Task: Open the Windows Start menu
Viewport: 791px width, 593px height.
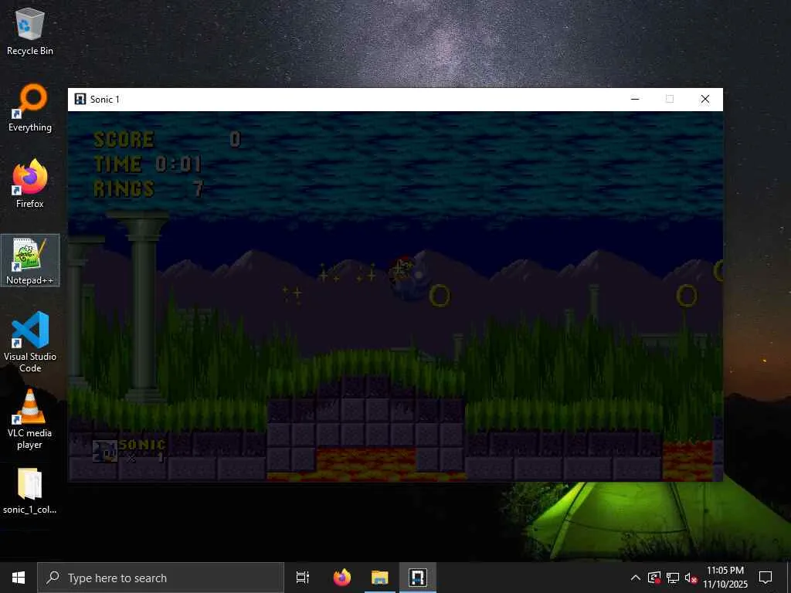Action: pyautogui.click(x=19, y=578)
